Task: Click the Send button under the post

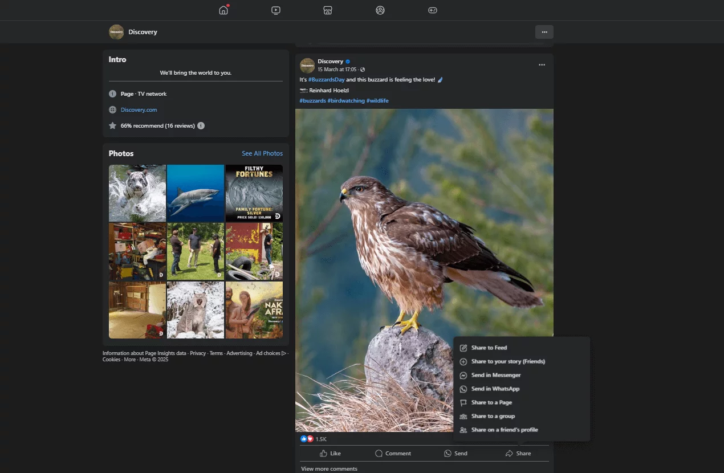Action: coord(455,454)
